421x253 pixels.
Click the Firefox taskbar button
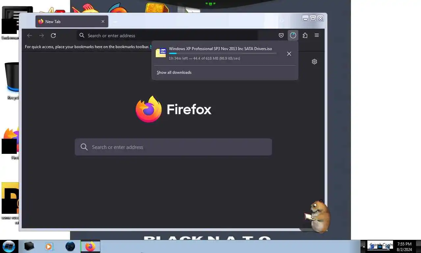tap(90, 246)
